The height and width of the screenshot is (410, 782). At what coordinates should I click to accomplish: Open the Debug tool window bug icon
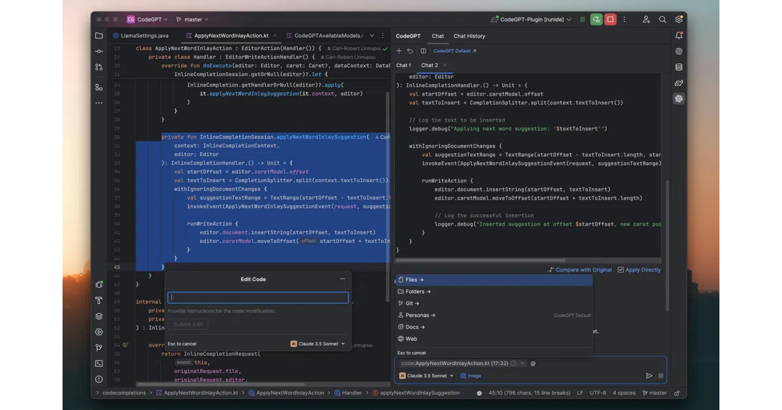click(x=99, y=284)
